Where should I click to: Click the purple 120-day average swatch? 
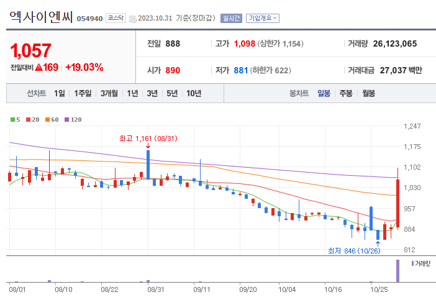click(66, 119)
